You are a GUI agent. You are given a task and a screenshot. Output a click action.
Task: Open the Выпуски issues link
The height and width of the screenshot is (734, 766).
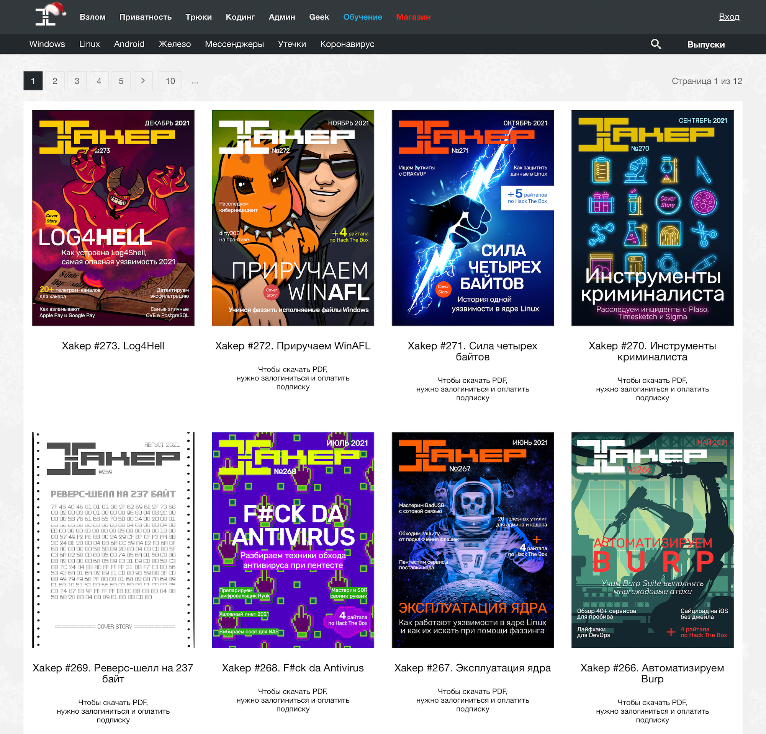(x=705, y=44)
